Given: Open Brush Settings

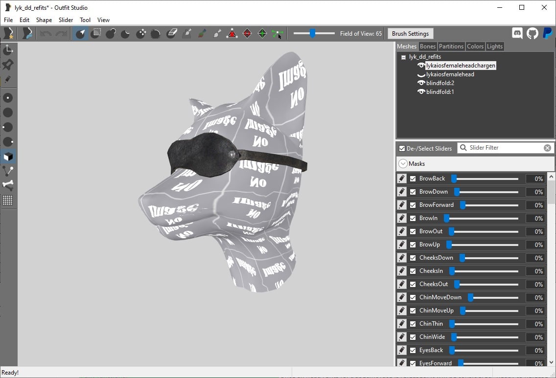Looking at the screenshot, I should [410, 34].
